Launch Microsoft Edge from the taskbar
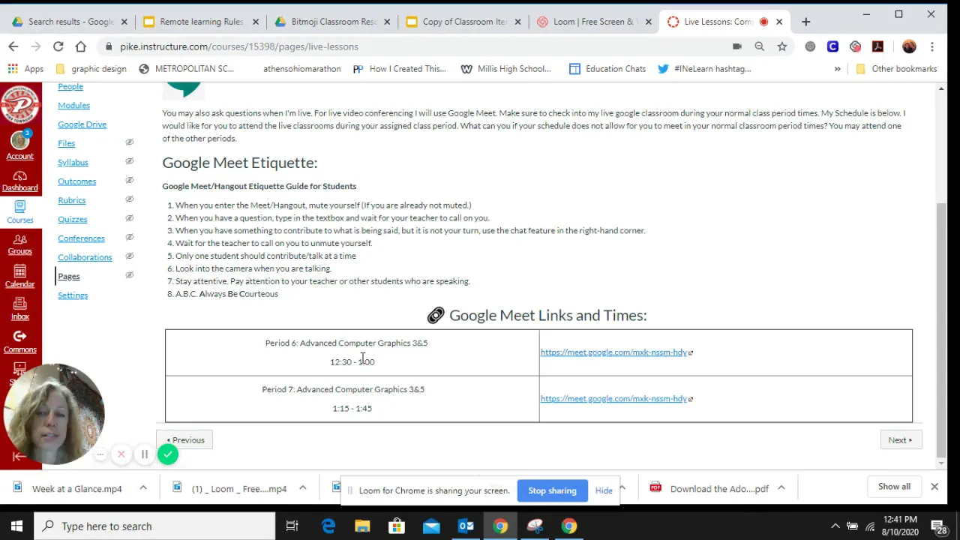The height and width of the screenshot is (540, 960). coord(328,526)
